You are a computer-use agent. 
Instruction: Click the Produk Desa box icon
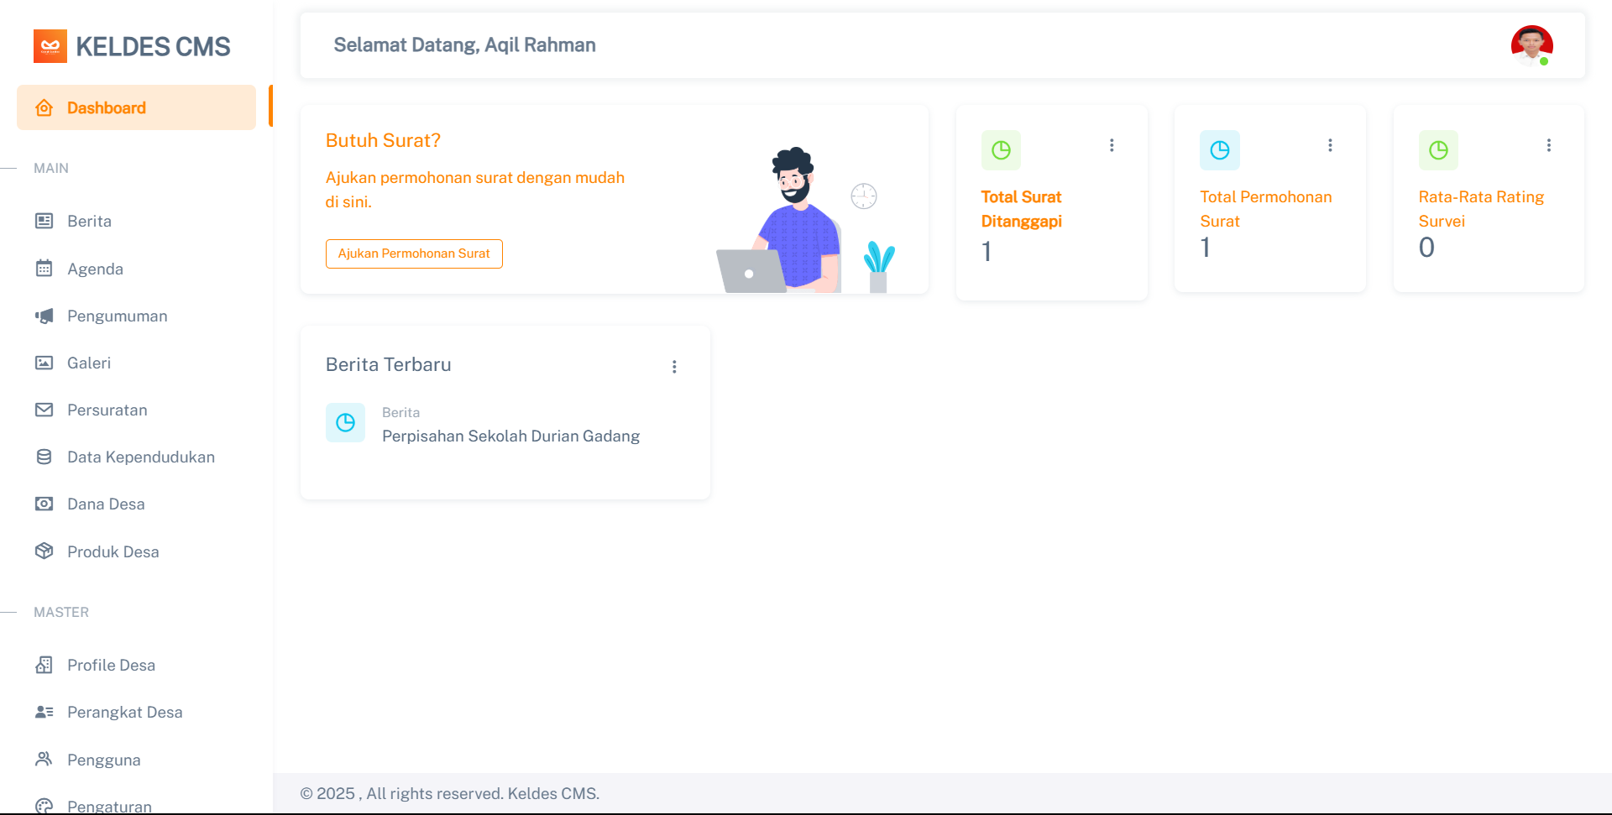[44, 551]
